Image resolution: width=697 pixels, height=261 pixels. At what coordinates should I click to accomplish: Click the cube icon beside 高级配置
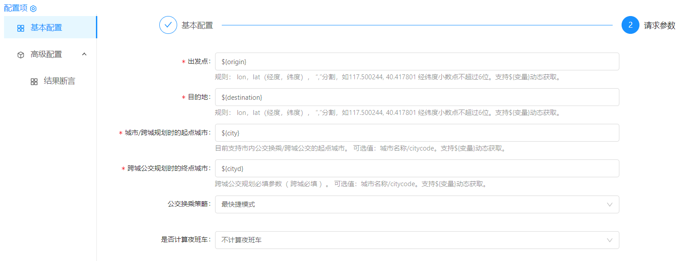21,55
